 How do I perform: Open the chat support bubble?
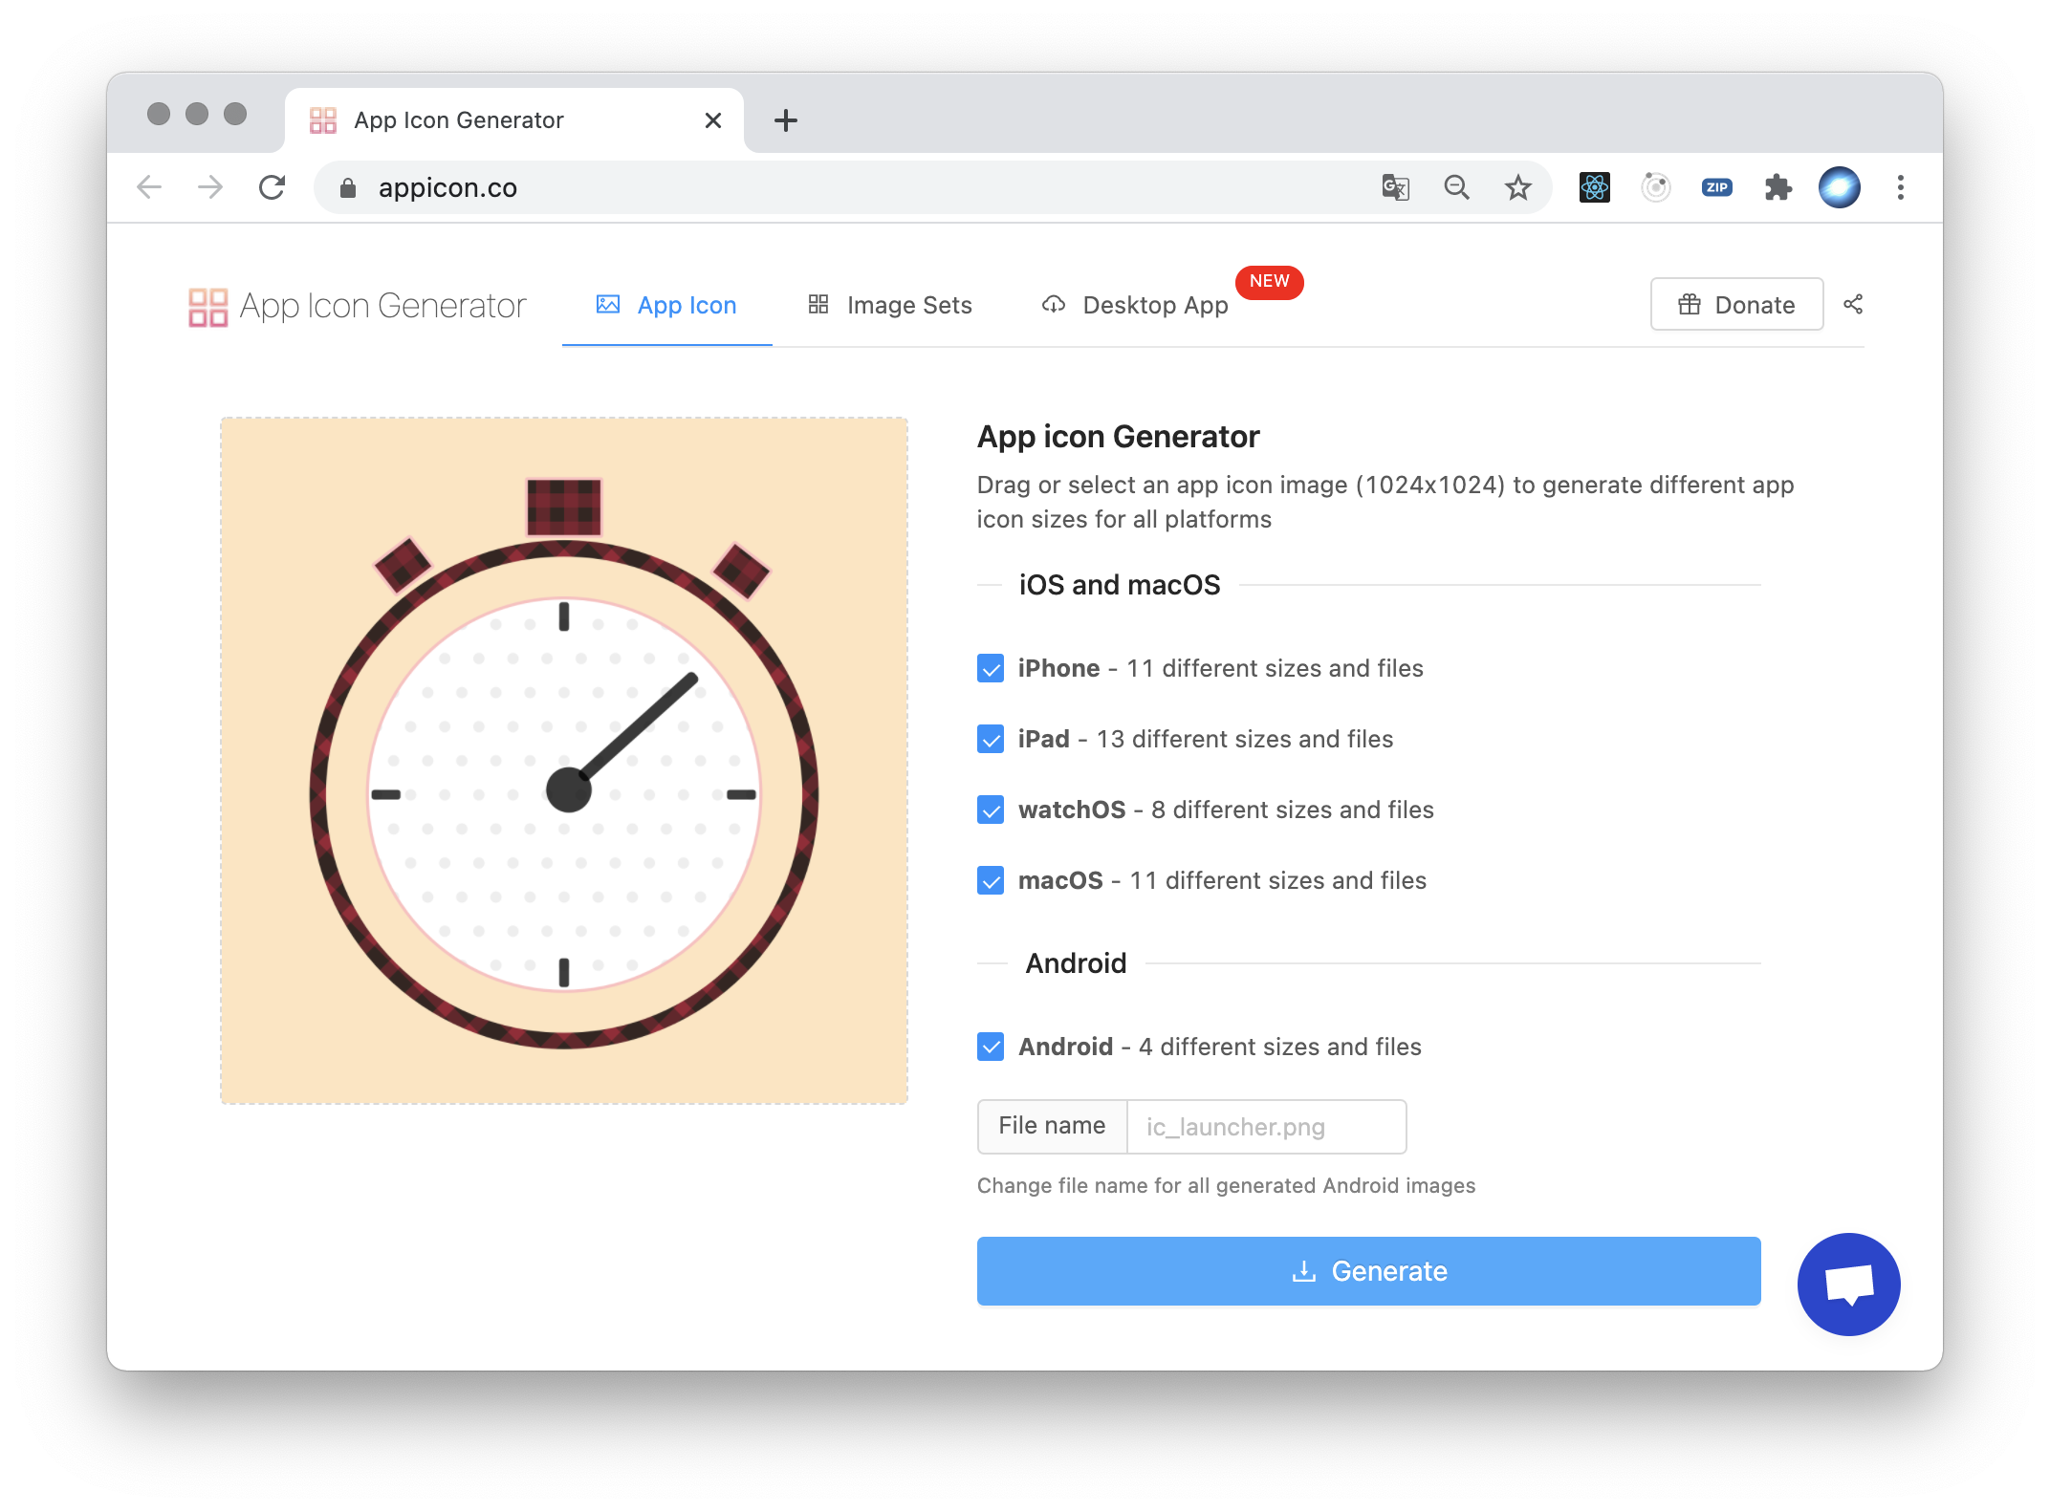pyautogui.click(x=1847, y=1284)
